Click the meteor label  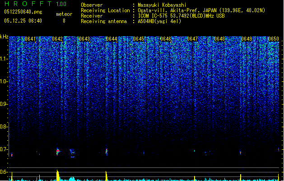[x=64, y=14]
